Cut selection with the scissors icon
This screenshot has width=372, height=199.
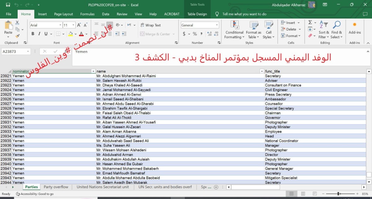[17, 23]
